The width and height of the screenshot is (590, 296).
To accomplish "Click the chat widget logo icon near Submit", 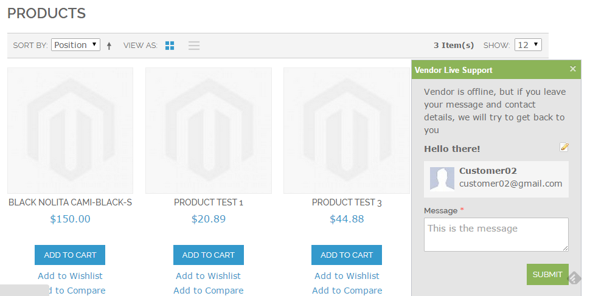I will pos(575,278).
